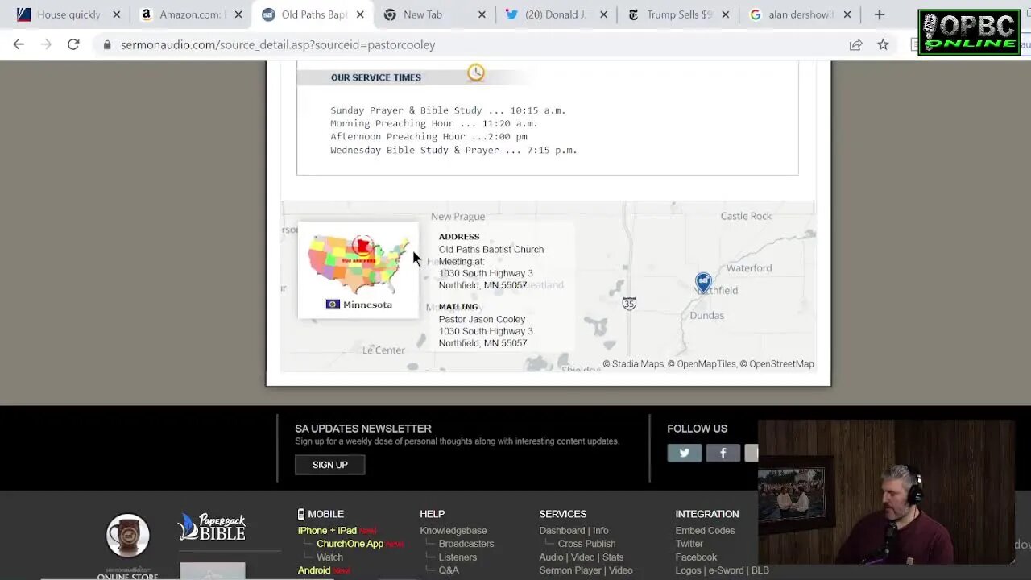Click the forward navigation arrow
1031x580 pixels.
[x=46, y=44]
